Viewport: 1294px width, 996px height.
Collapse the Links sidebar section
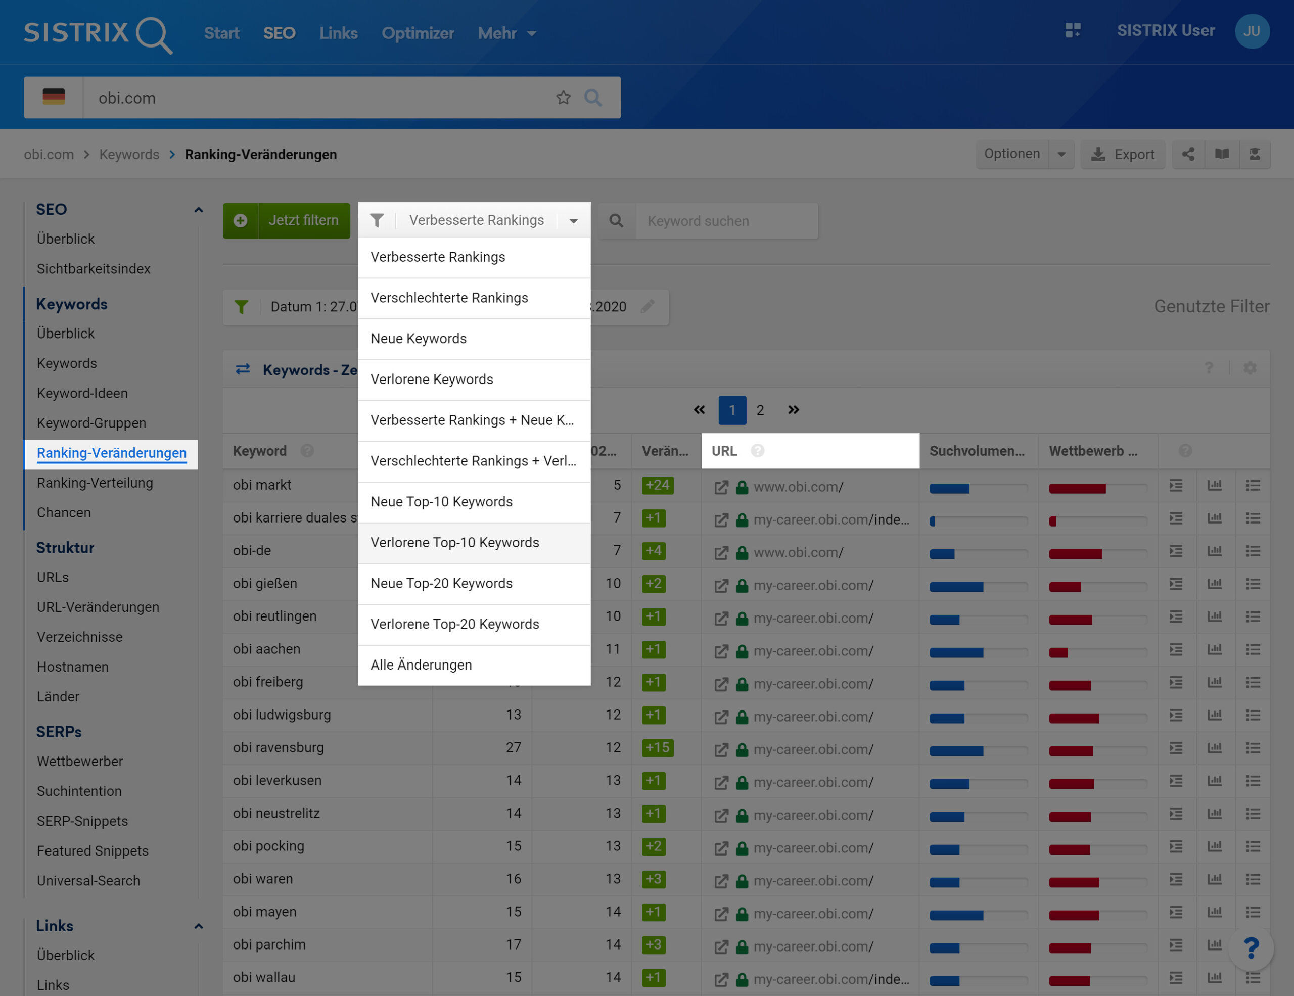click(x=199, y=926)
